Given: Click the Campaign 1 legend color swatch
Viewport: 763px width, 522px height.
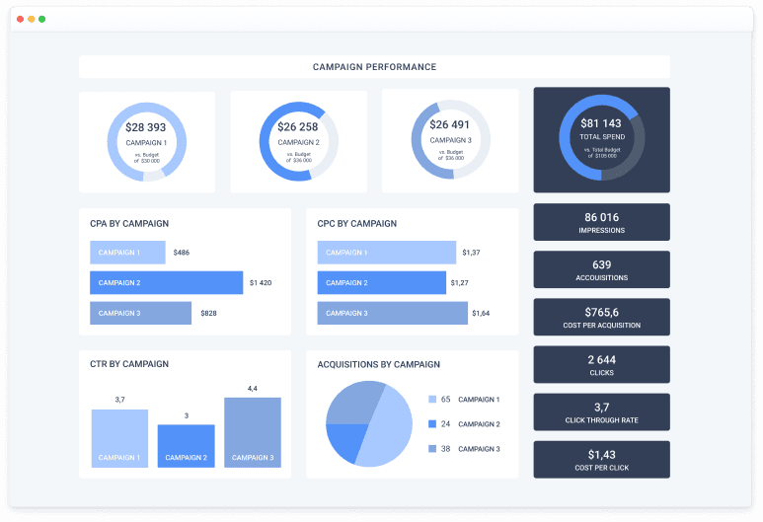Looking at the screenshot, I should tap(432, 400).
